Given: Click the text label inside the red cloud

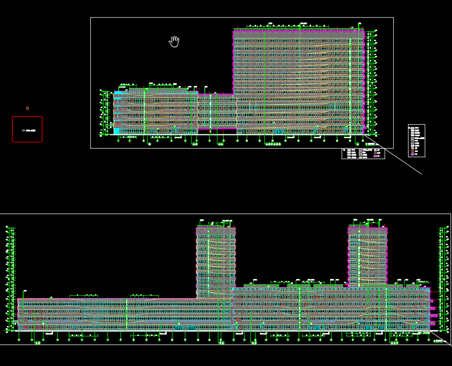Looking at the screenshot, I should (28, 129).
